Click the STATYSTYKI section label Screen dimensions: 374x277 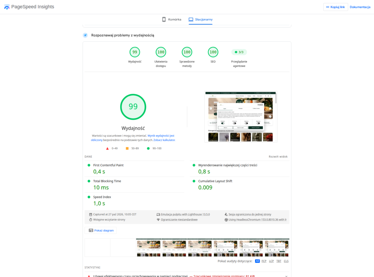92,267
